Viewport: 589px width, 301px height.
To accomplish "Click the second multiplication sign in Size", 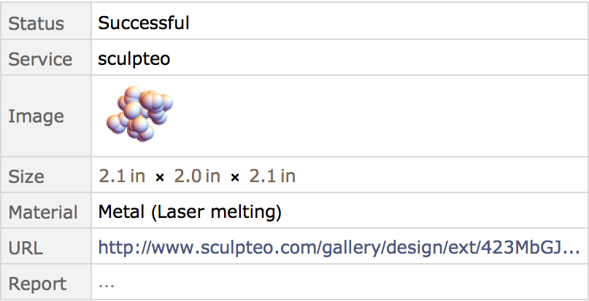I will [x=235, y=178].
